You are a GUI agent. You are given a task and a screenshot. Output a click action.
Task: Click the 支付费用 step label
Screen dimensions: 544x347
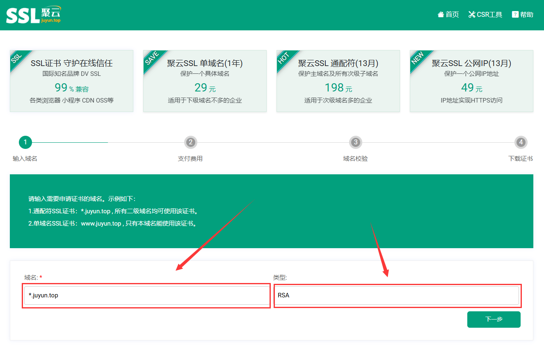(x=190, y=158)
